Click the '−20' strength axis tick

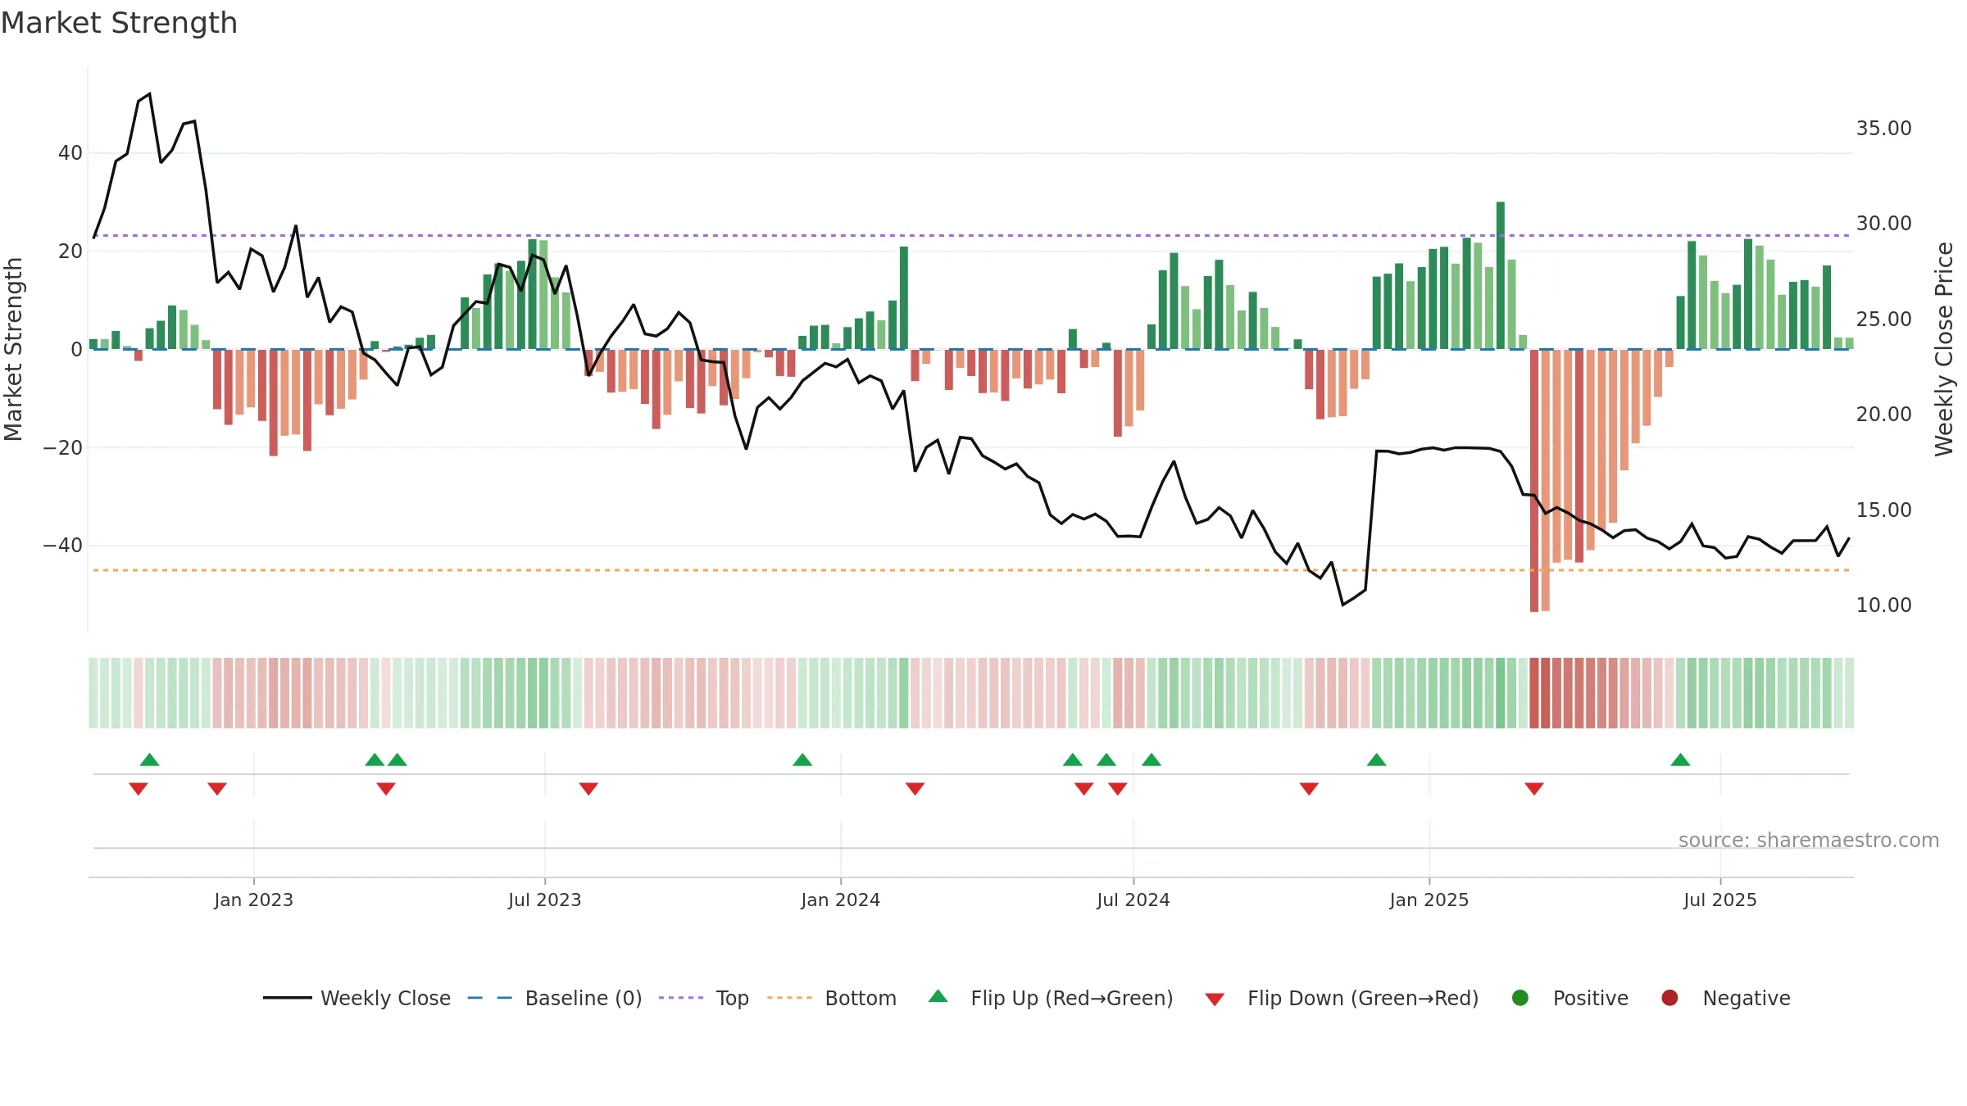click(62, 448)
